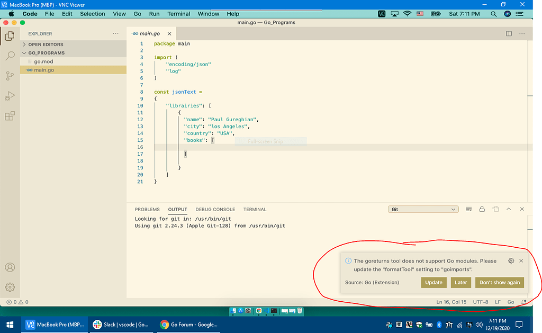Open the Source Control view
This screenshot has width=542, height=333.
tap(10, 76)
